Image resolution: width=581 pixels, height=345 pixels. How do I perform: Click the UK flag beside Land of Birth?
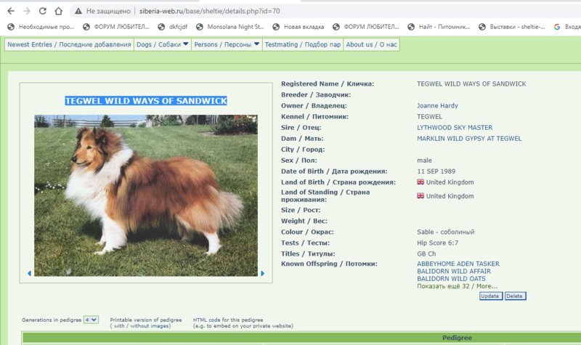coord(420,182)
